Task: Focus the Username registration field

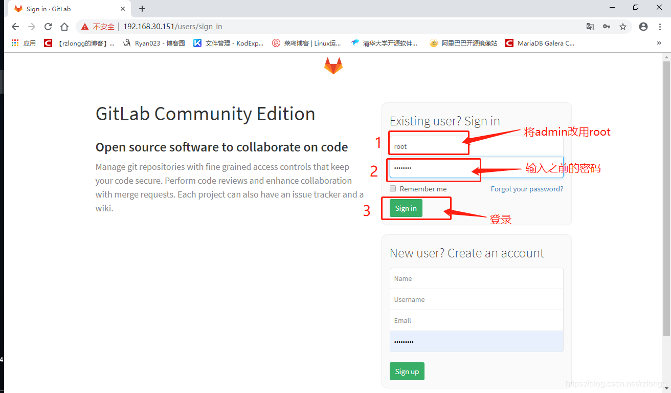Action: (x=477, y=299)
